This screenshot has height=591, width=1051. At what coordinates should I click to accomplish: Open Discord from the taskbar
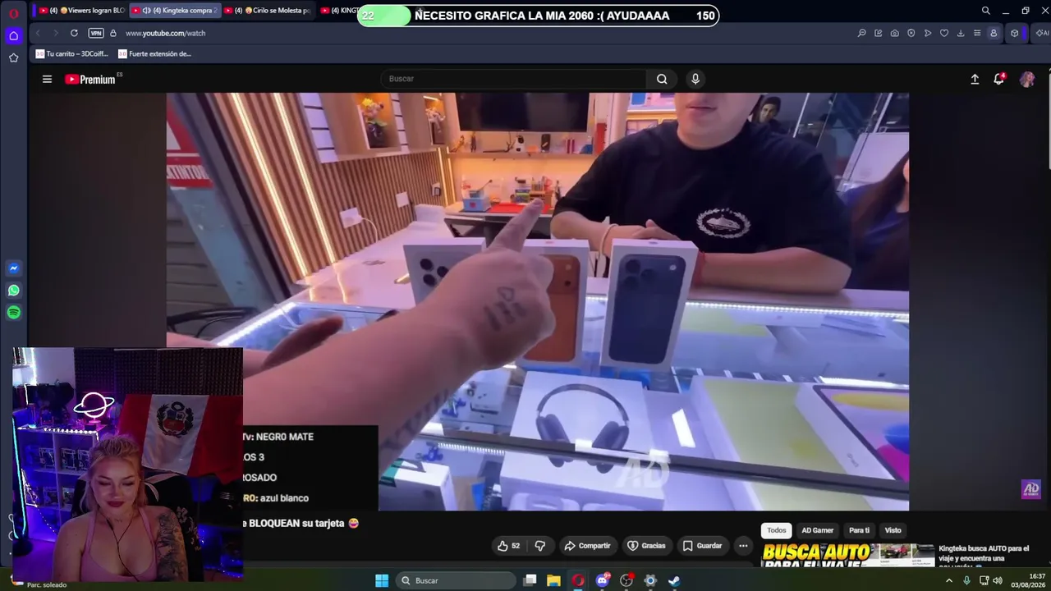point(603,580)
